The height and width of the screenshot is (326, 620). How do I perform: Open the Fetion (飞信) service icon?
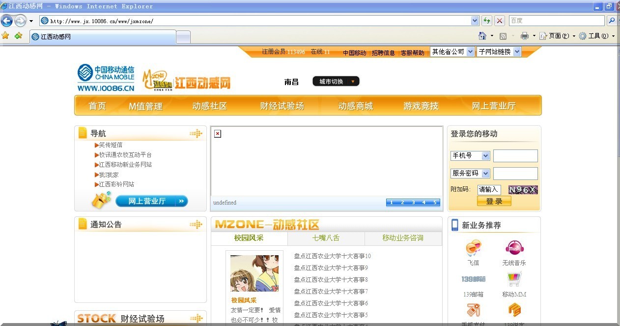(473, 248)
